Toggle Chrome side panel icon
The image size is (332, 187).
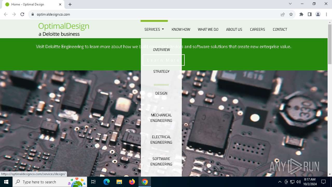[310, 14]
